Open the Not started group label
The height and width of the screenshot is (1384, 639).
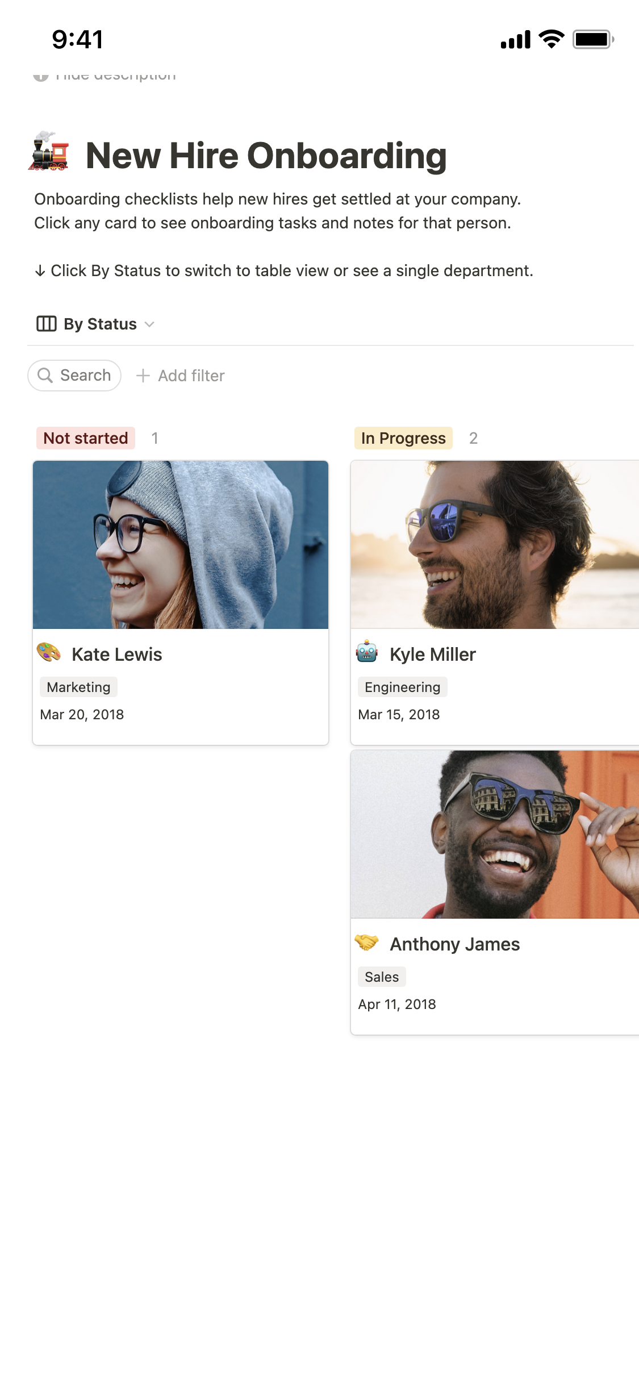[x=86, y=438]
